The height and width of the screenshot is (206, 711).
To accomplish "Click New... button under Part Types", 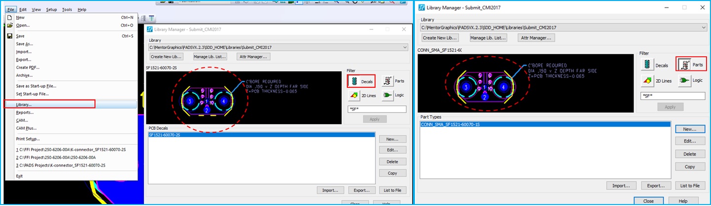I will coord(690,129).
